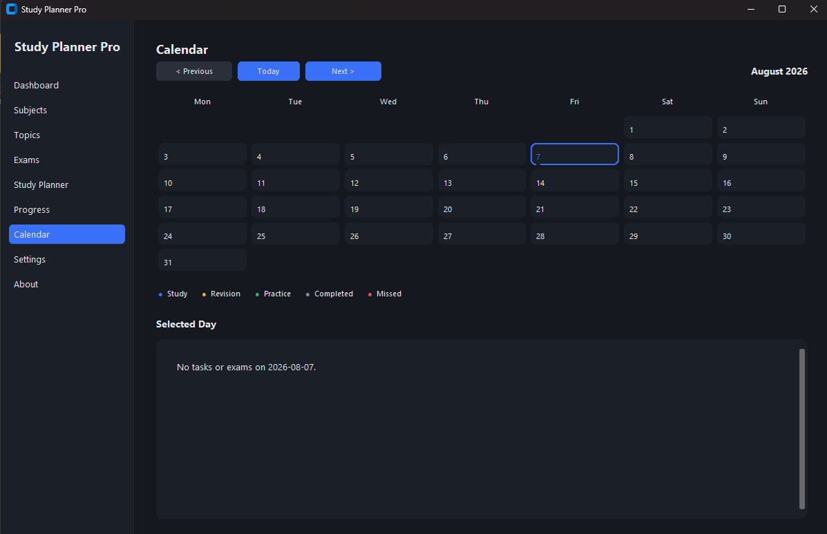Select day 15 cell

[x=667, y=181]
